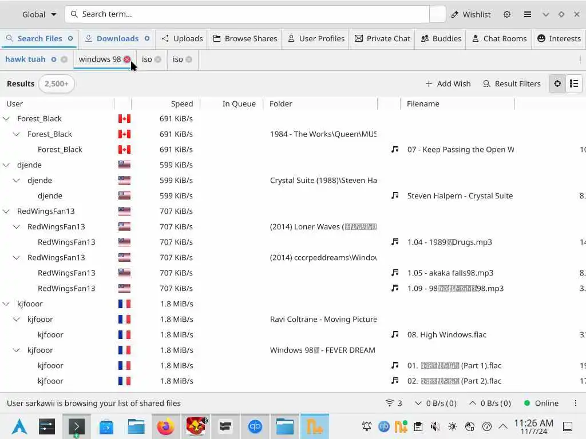Open Firefox from the taskbar
The image size is (586, 439).
[x=165, y=426]
